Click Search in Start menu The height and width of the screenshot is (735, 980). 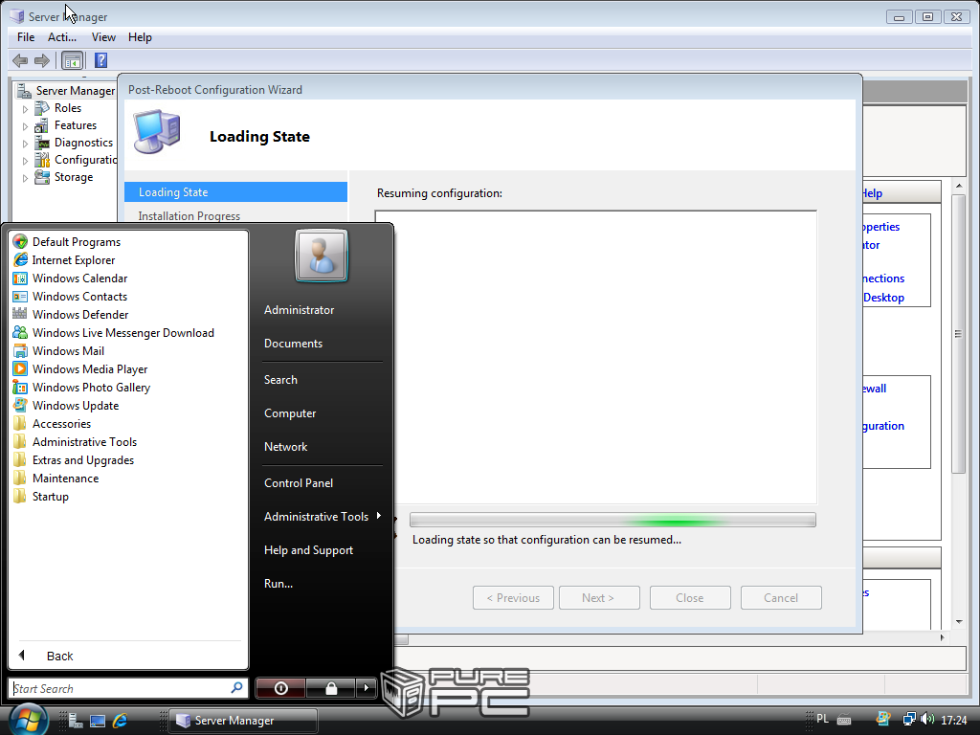pos(280,379)
